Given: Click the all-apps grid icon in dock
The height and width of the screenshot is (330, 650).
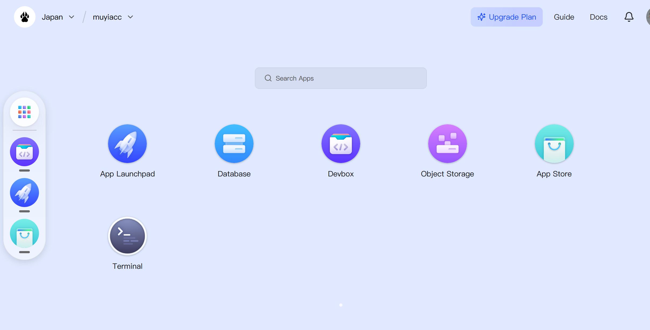Looking at the screenshot, I should pyautogui.click(x=24, y=112).
